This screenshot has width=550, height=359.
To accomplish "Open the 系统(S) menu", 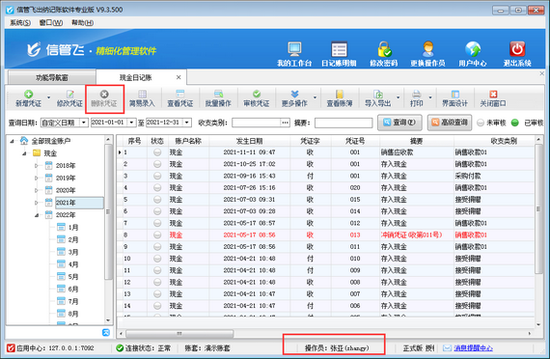I will pos(20,23).
